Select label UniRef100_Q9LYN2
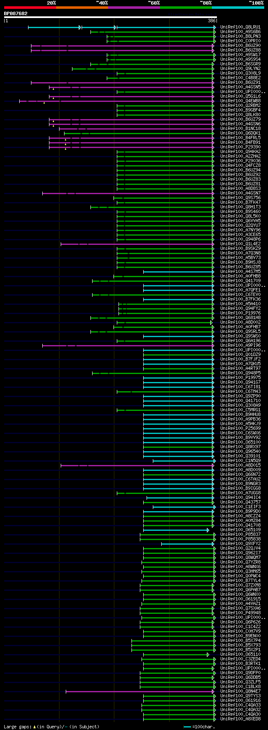This screenshot has width=268, height=730. (240, 69)
